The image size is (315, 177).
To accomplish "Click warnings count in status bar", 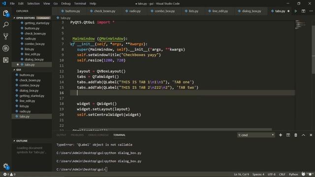I will [13, 175].
